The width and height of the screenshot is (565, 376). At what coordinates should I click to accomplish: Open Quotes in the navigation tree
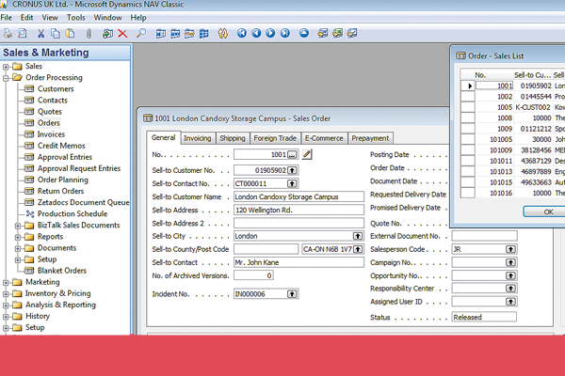(x=50, y=112)
